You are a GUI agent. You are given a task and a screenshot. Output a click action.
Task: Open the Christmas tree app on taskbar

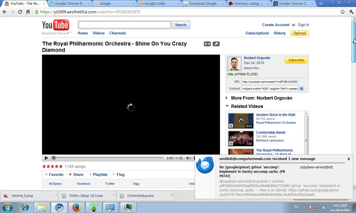tap(94, 207)
